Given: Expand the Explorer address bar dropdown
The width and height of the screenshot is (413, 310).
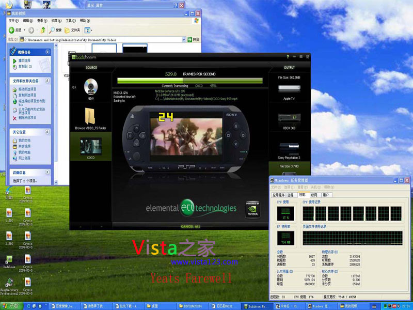Looking at the screenshot, I should [184, 40].
